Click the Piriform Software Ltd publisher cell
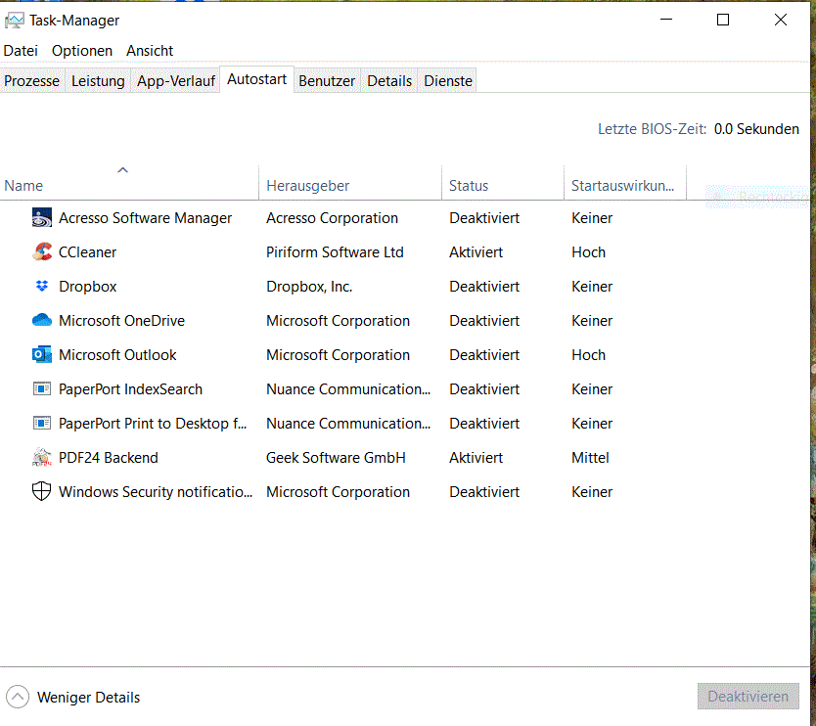Screen dimensions: 816x726 [x=335, y=251]
